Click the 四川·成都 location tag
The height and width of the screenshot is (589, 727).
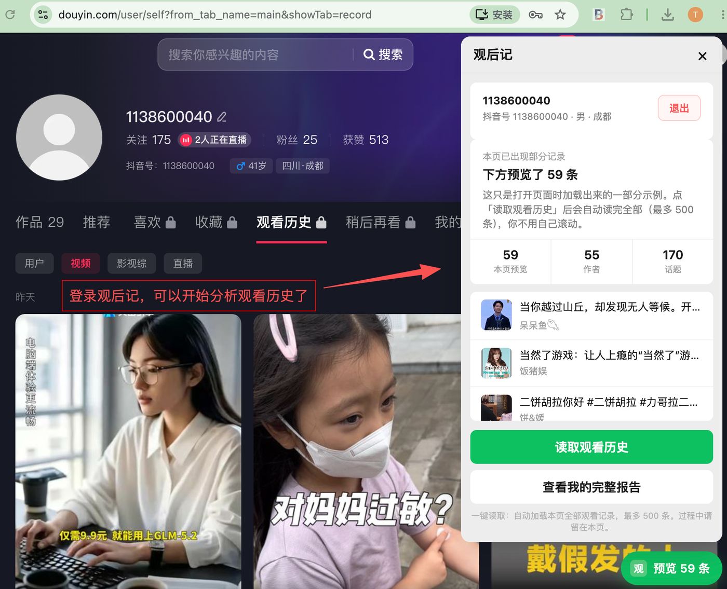(x=303, y=166)
